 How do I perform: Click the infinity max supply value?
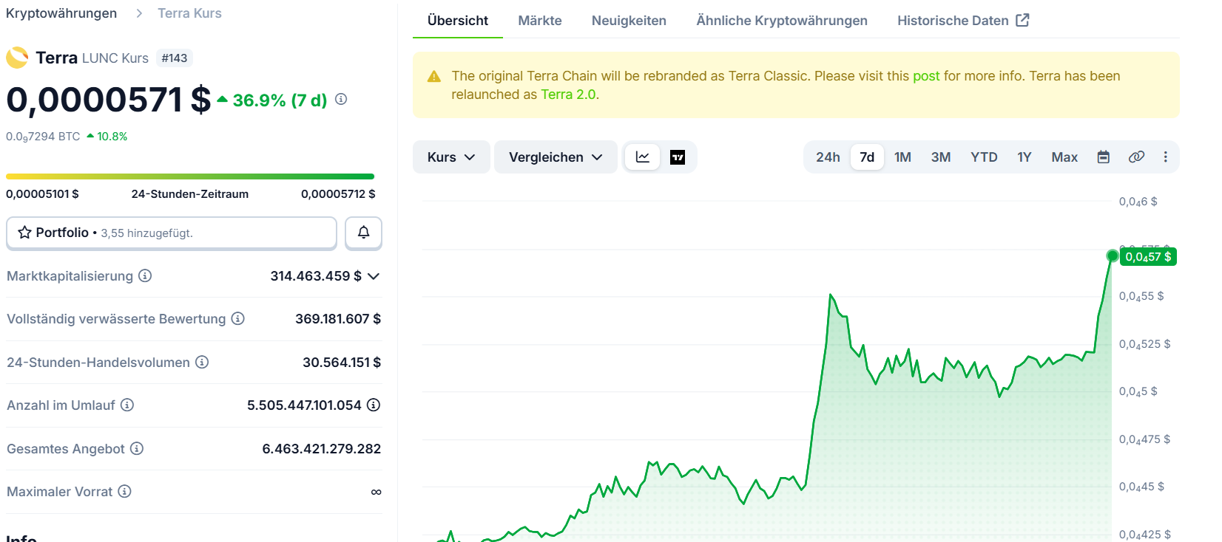click(376, 492)
